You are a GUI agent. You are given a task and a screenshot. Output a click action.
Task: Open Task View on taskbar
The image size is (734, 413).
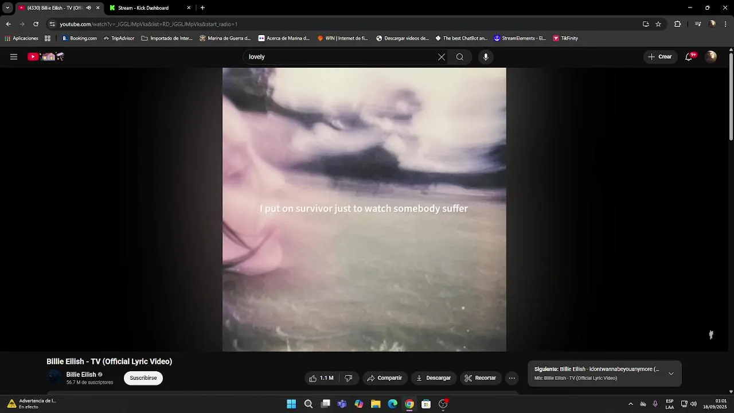coord(325,404)
